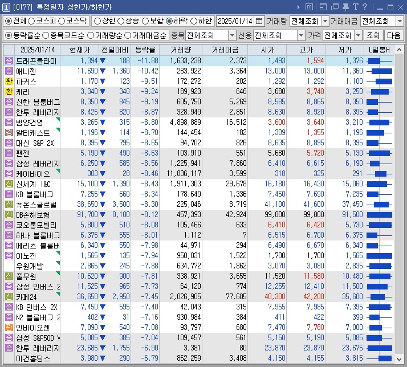Click the 거래량 column header in table

181,50
